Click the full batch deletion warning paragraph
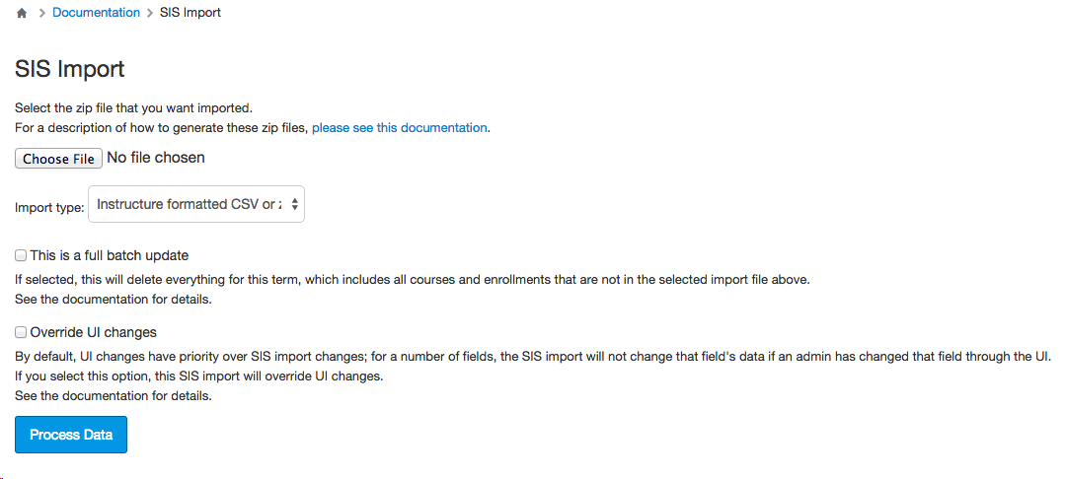The height and width of the screenshot is (479, 1066). 413,289
